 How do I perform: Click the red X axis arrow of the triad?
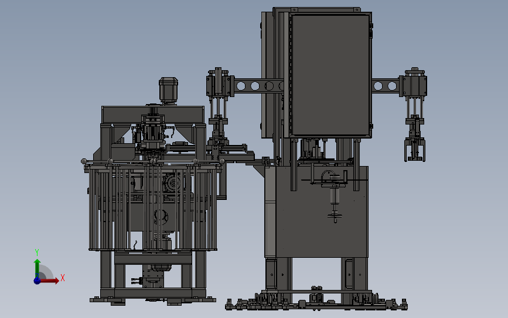[x=49, y=281]
